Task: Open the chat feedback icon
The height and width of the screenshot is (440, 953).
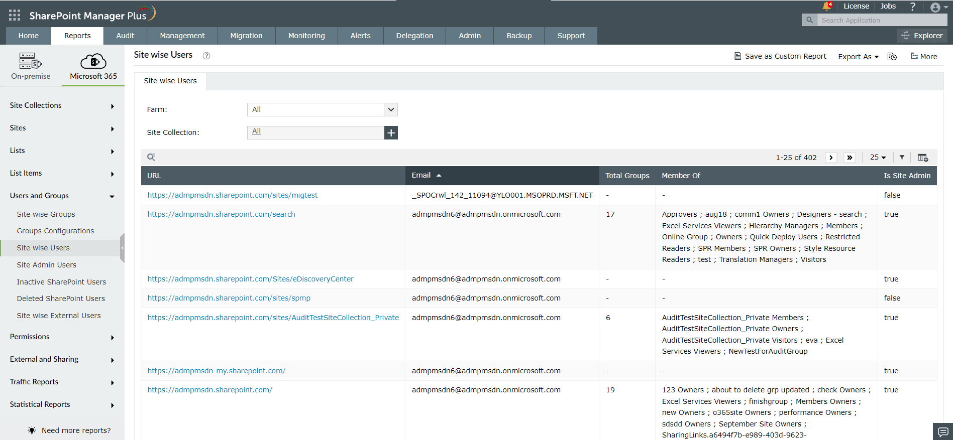Action: 943,431
